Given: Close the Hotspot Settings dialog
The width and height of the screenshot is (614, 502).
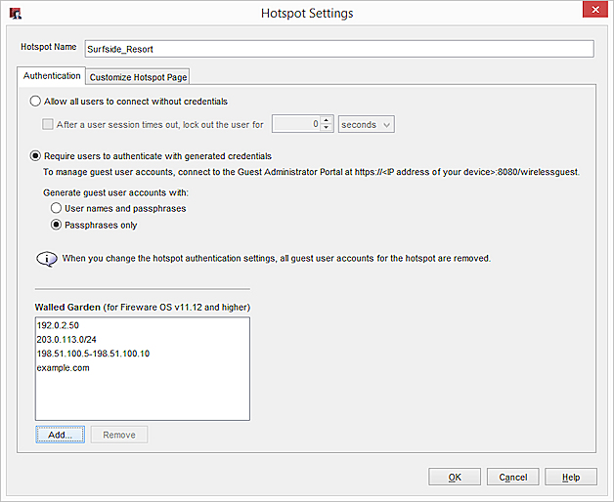Looking at the screenshot, I should click(x=592, y=13).
